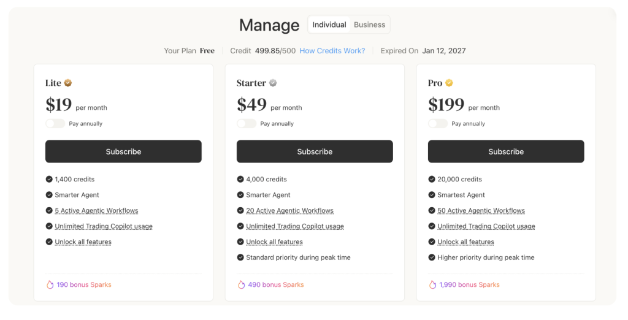Viewport: 628px width, 320px height.
Task: Enable Pay annually for the Lite plan
Action: [x=55, y=124]
